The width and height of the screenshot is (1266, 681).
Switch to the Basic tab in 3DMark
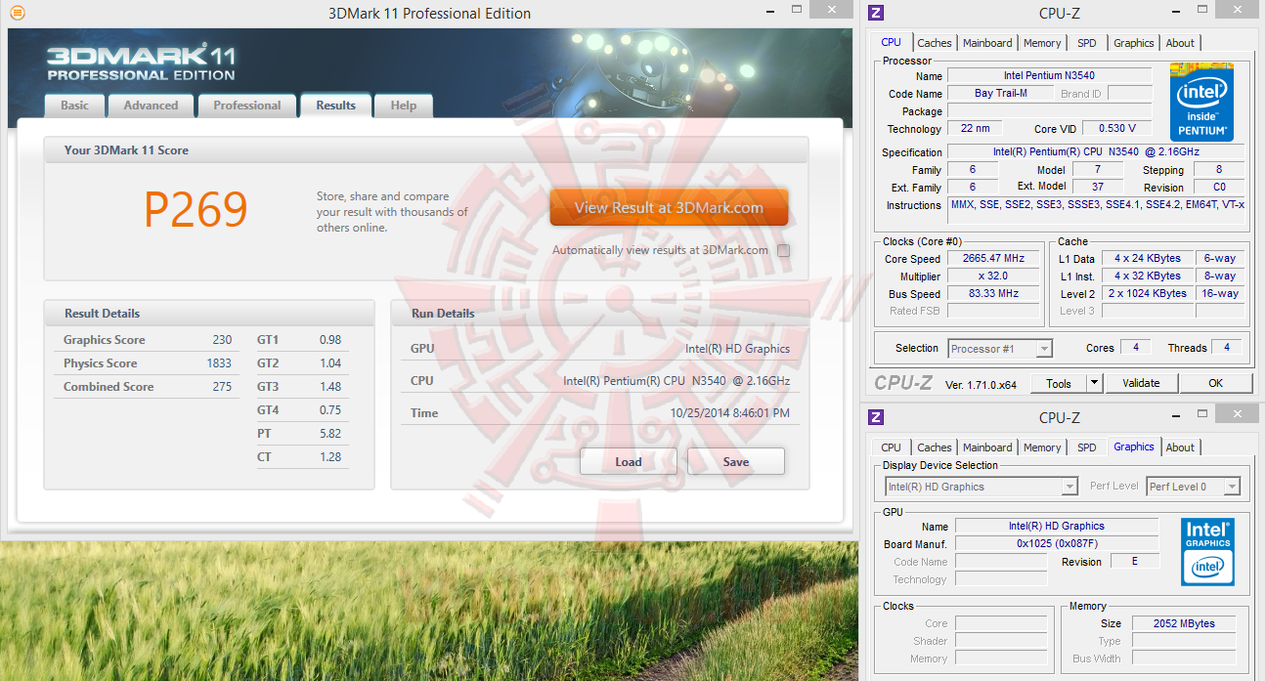[74, 106]
